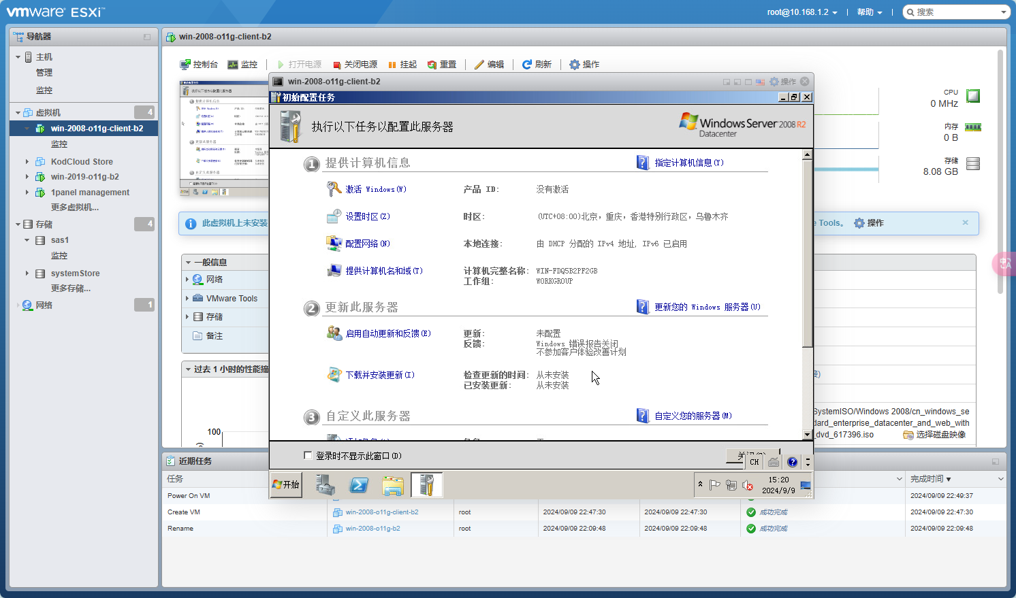Open the 监控 monitor toolbar button

(242, 65)
